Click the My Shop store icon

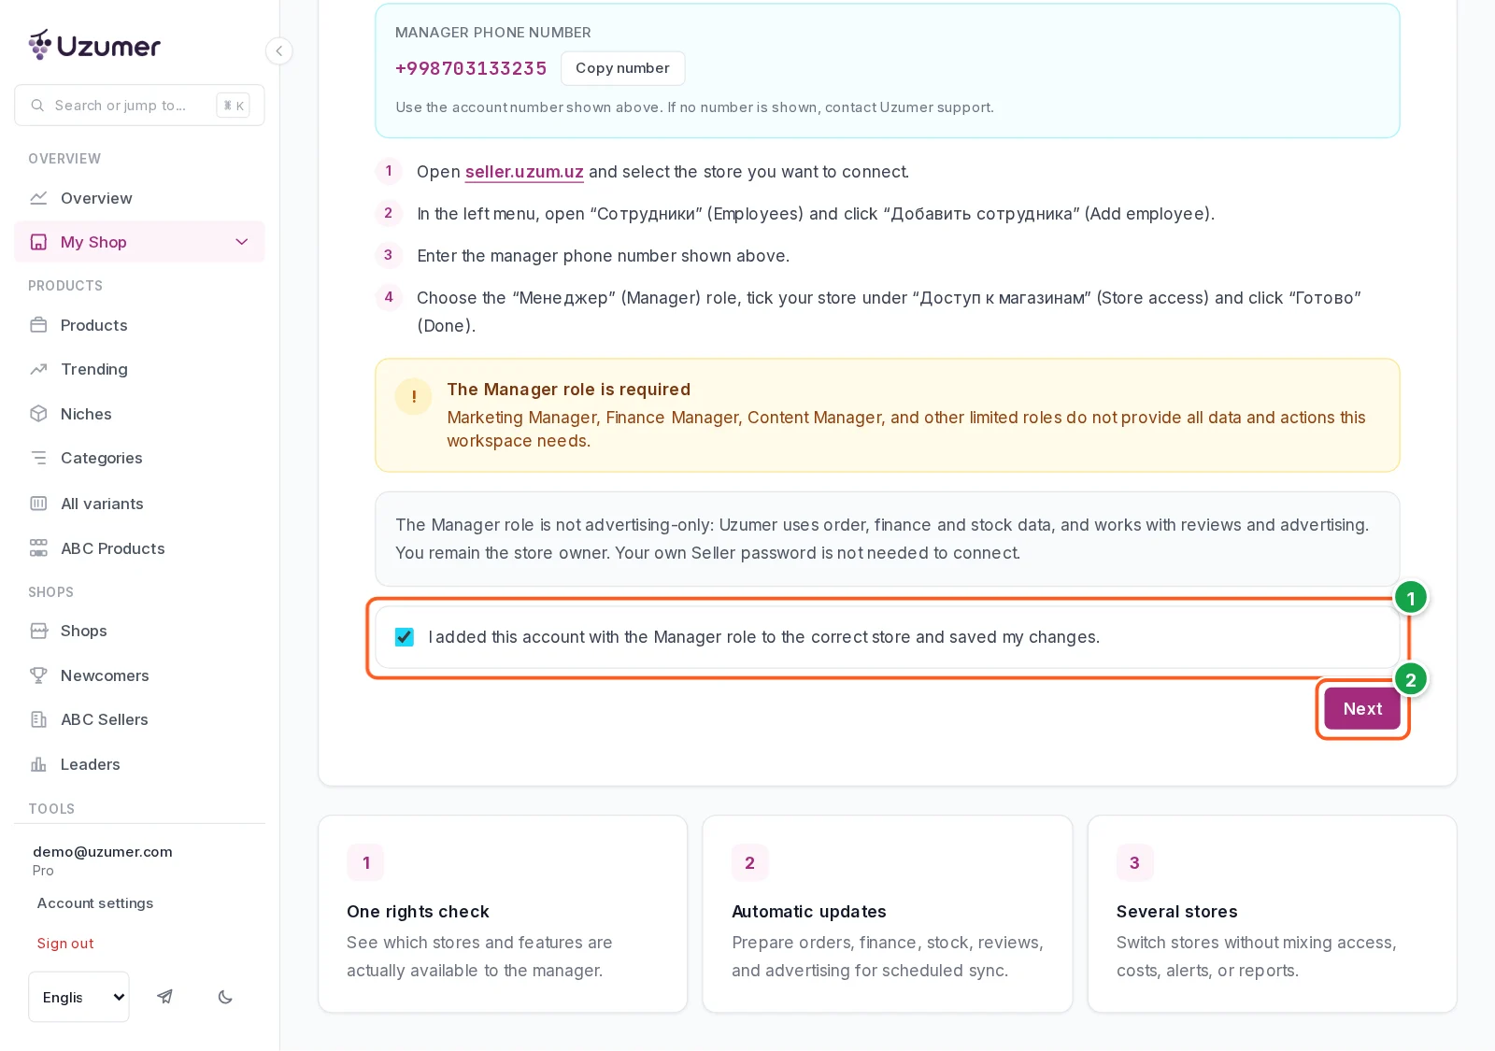pos(38,242)
